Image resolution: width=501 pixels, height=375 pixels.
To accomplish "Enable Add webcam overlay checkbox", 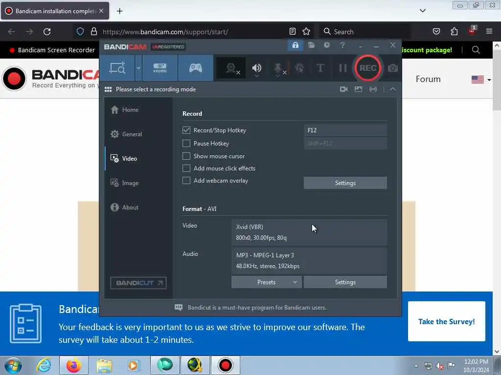I will 186,181.
